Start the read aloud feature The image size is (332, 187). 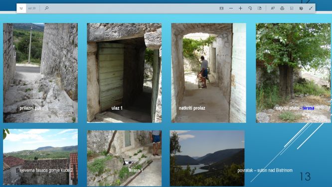point(273,8)
